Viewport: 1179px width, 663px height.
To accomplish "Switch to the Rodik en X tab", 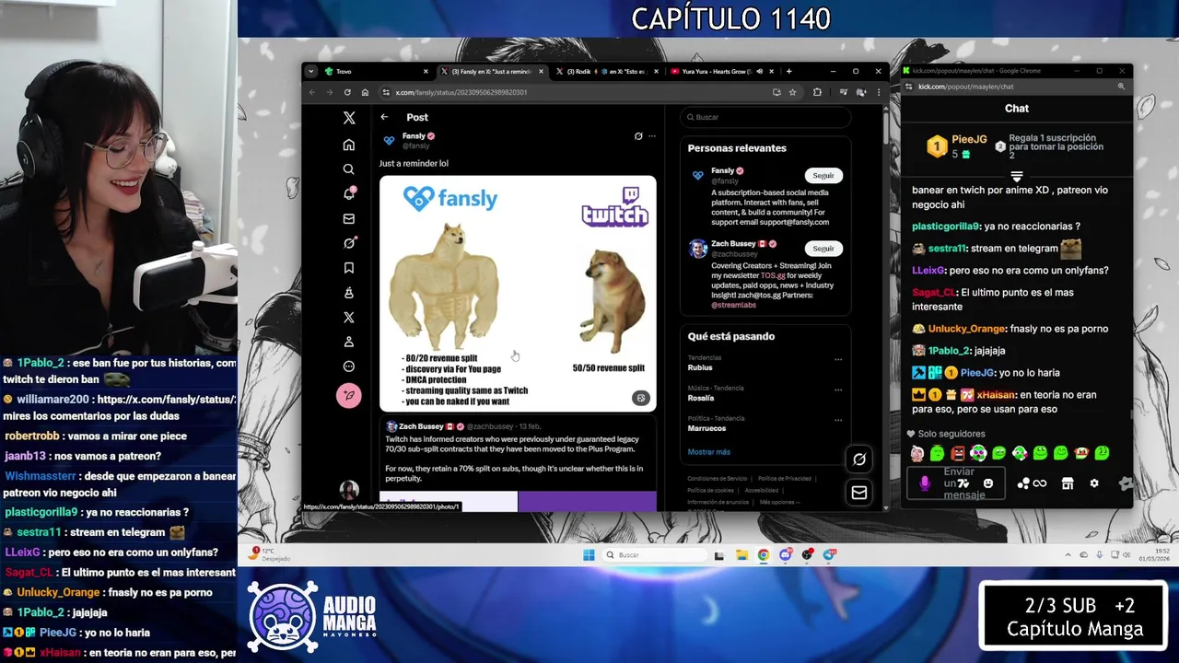I will click(x=607, y=71).
